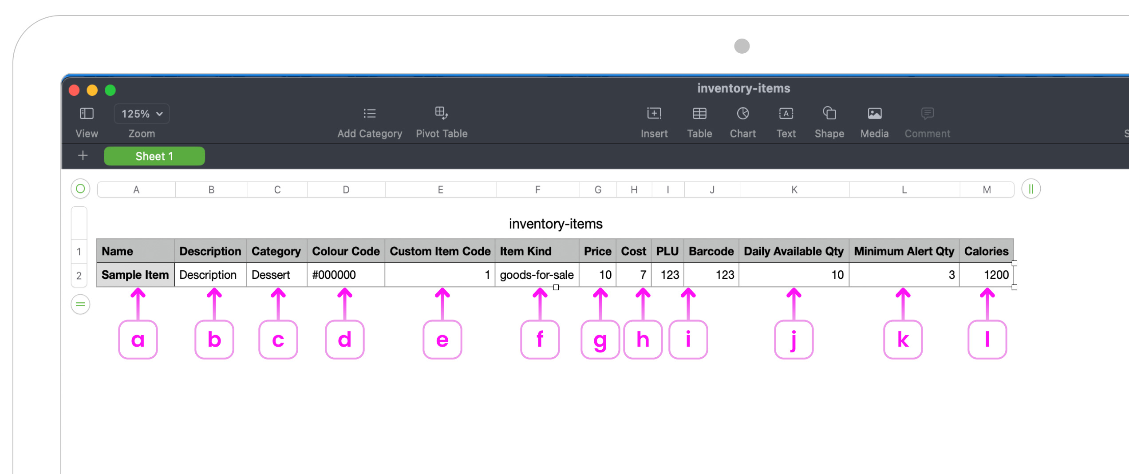The image size is (1129, 474).
Task: Select the Sample Item cell
Action: [x=135, y=275]
